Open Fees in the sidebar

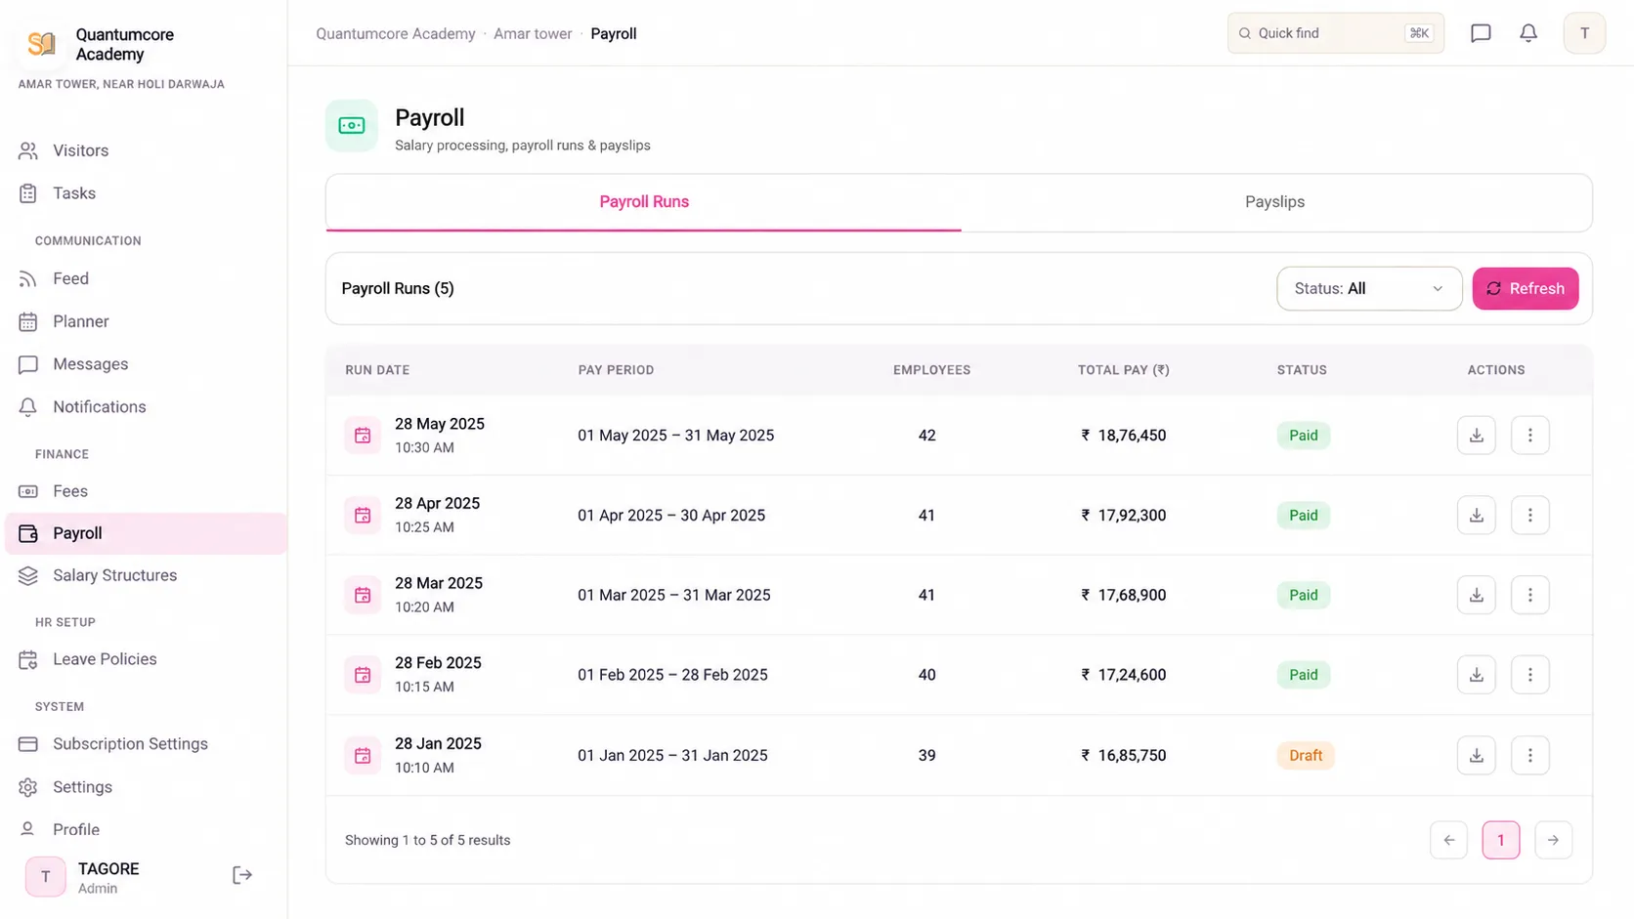[146, 491]
